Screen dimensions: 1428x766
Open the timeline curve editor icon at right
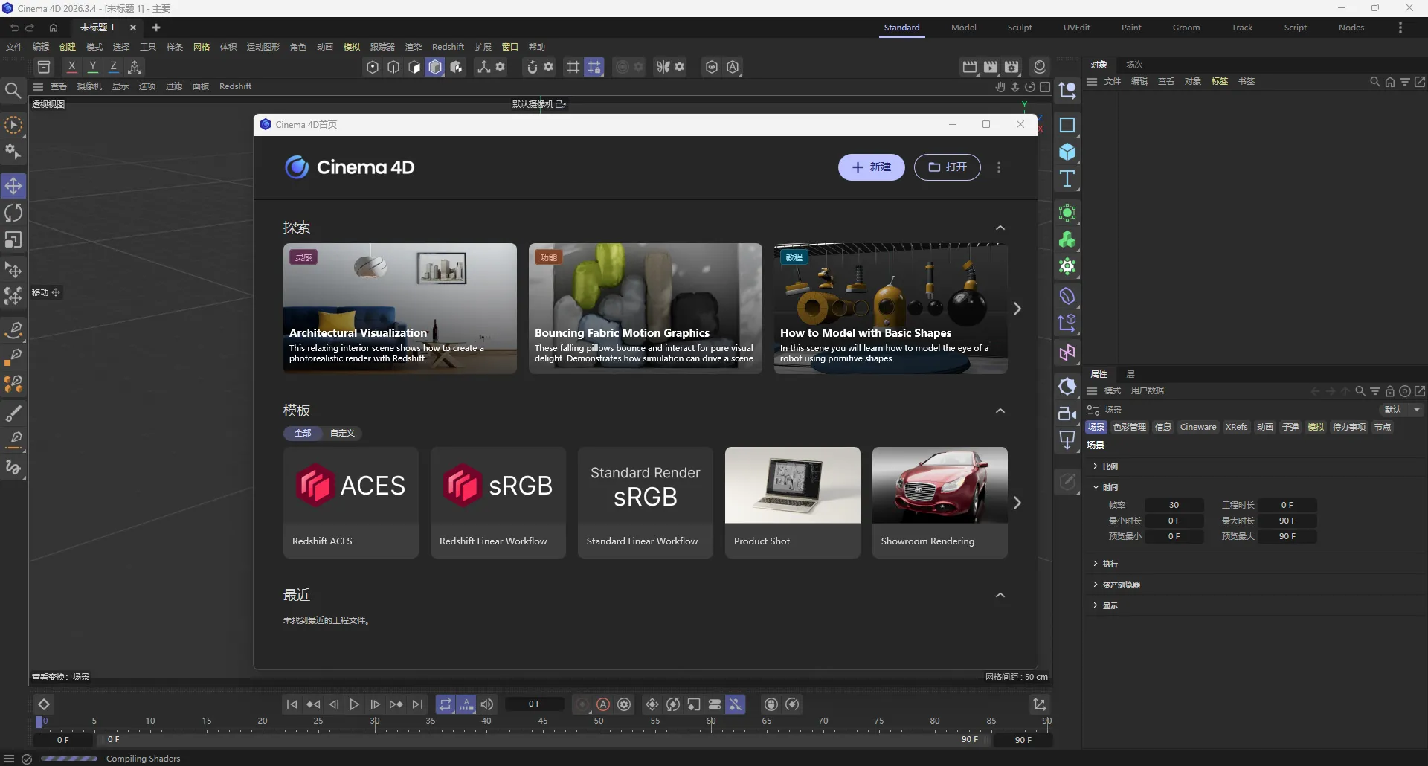[1040, 704]
